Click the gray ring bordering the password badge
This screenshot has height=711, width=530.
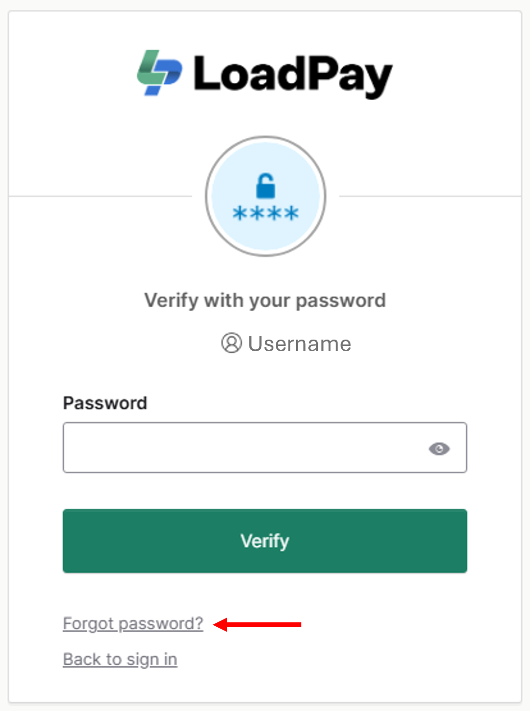coord(266,138)
